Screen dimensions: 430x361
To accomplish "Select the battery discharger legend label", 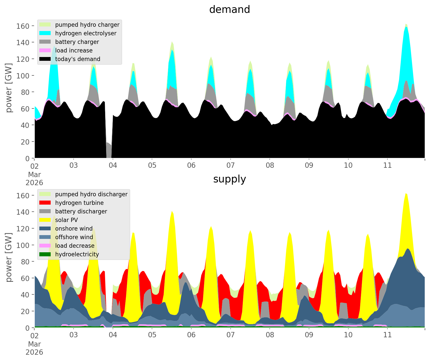I will coord(81,211).
